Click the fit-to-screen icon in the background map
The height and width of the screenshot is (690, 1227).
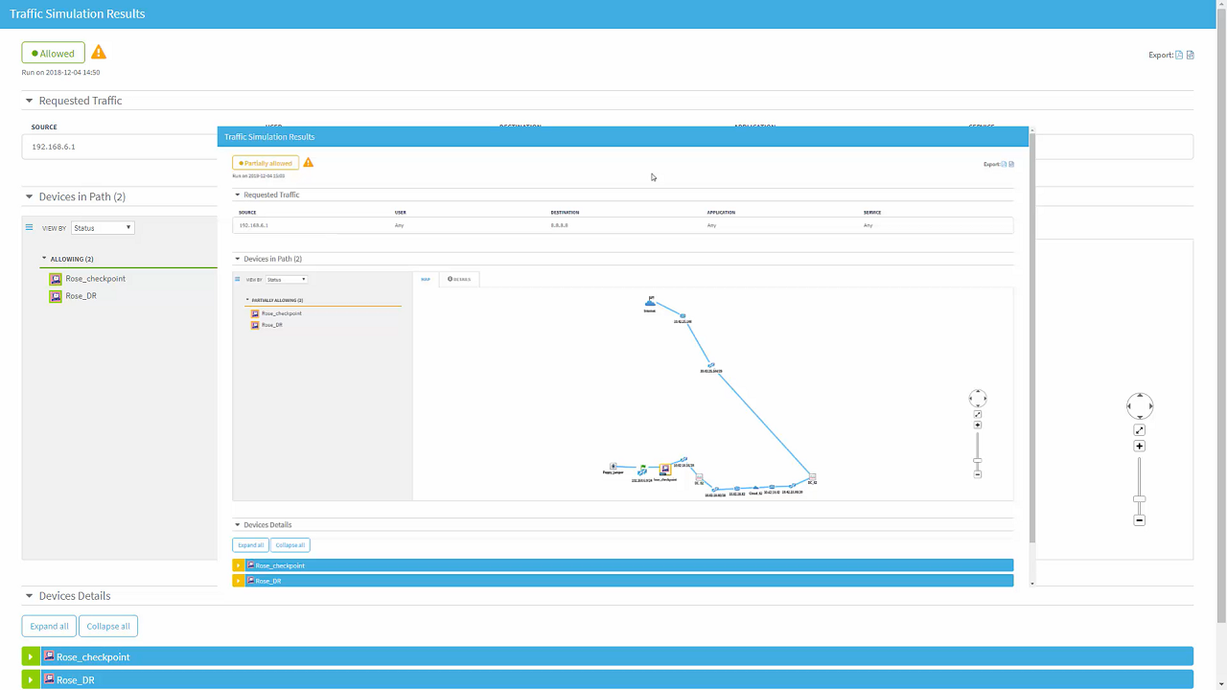pyautogui.click(x=1140, y=430)
